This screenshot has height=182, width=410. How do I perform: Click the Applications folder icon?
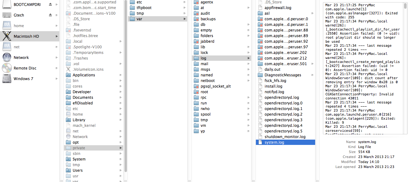[69, 75]
